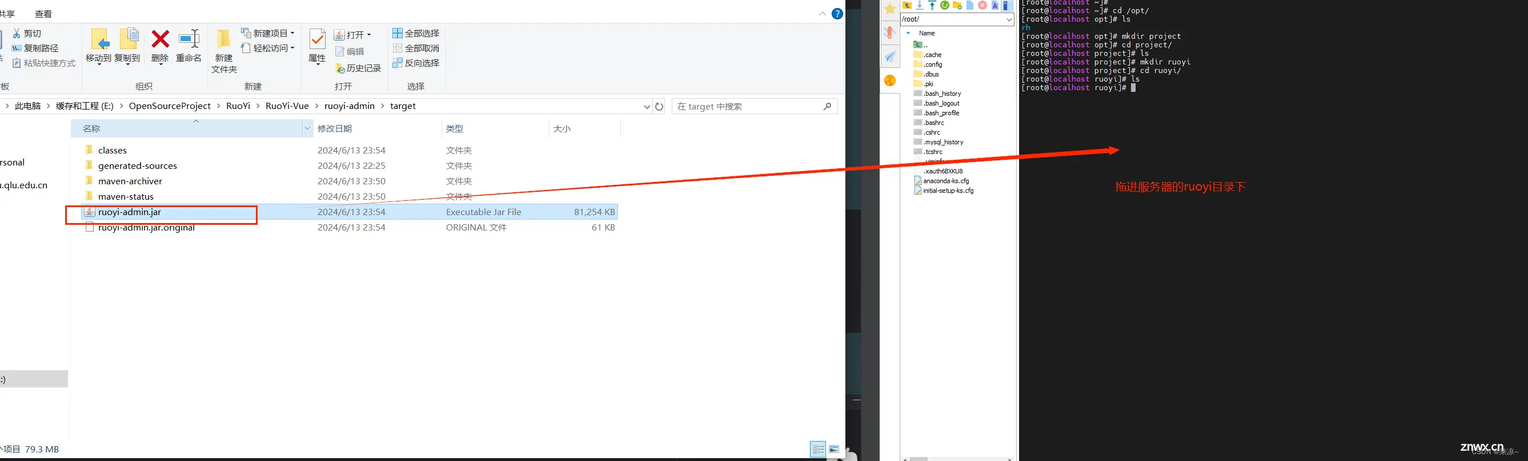Click OpenSourceProject in address breadcrumb
1528x461 pixels.
tap(170, 106)
